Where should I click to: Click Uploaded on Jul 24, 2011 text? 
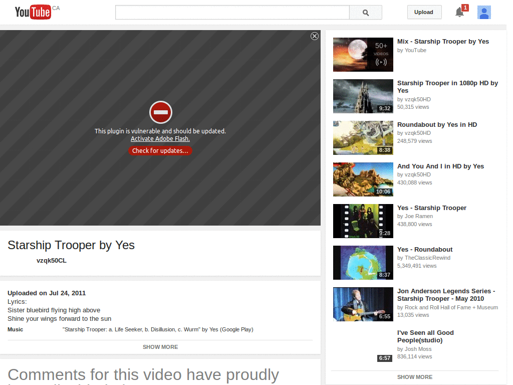click(47, 293)
